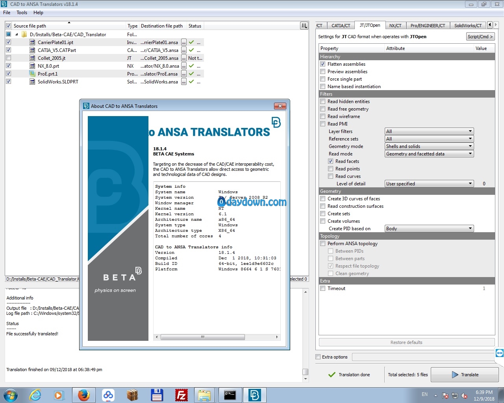Open the Script/Cmd dropdown button
Viewport: 504px width, 403px height.
(x=480, y=37)
